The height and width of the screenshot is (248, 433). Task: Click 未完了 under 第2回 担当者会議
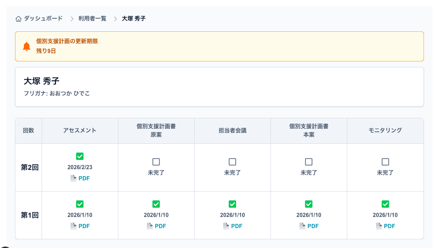pos(232,173)
